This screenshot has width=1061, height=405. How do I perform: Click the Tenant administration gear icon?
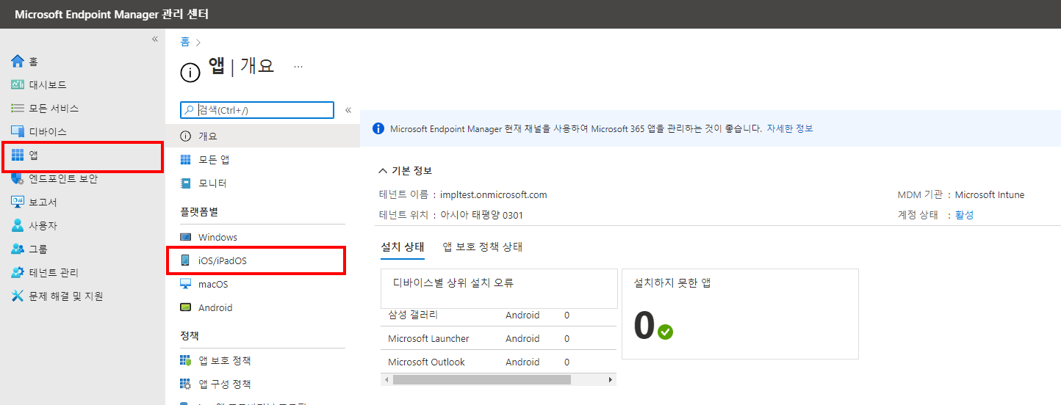pyautogui.click(x=18, y=272)
